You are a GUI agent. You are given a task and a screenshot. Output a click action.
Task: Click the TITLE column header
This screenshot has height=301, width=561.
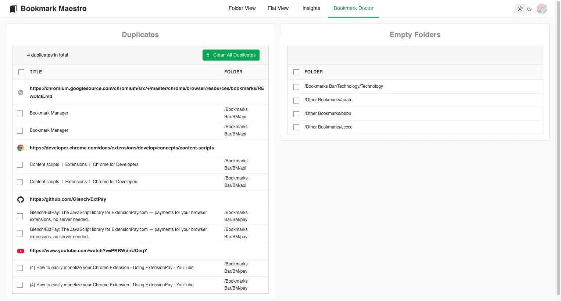coord(36,72)
